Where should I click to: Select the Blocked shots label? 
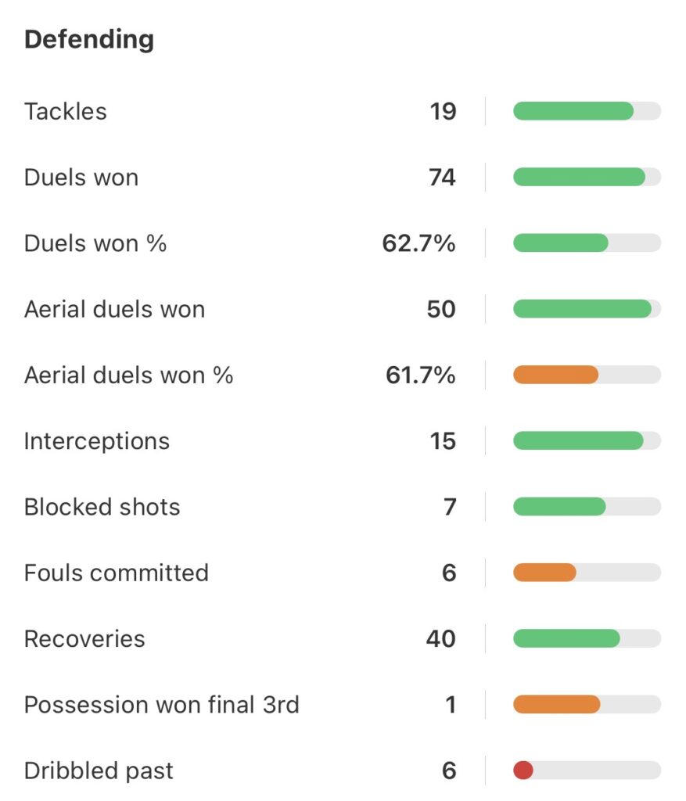[102, 507]
